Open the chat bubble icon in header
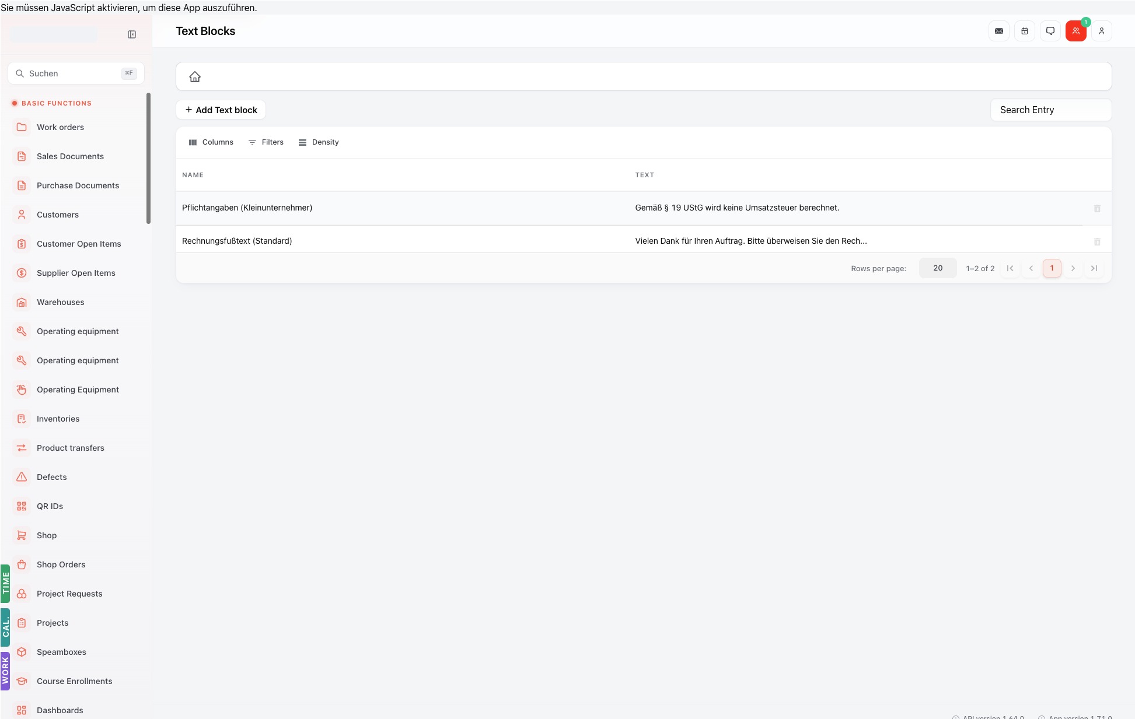Screen dimensions: 1135x719 point(1050,31)
